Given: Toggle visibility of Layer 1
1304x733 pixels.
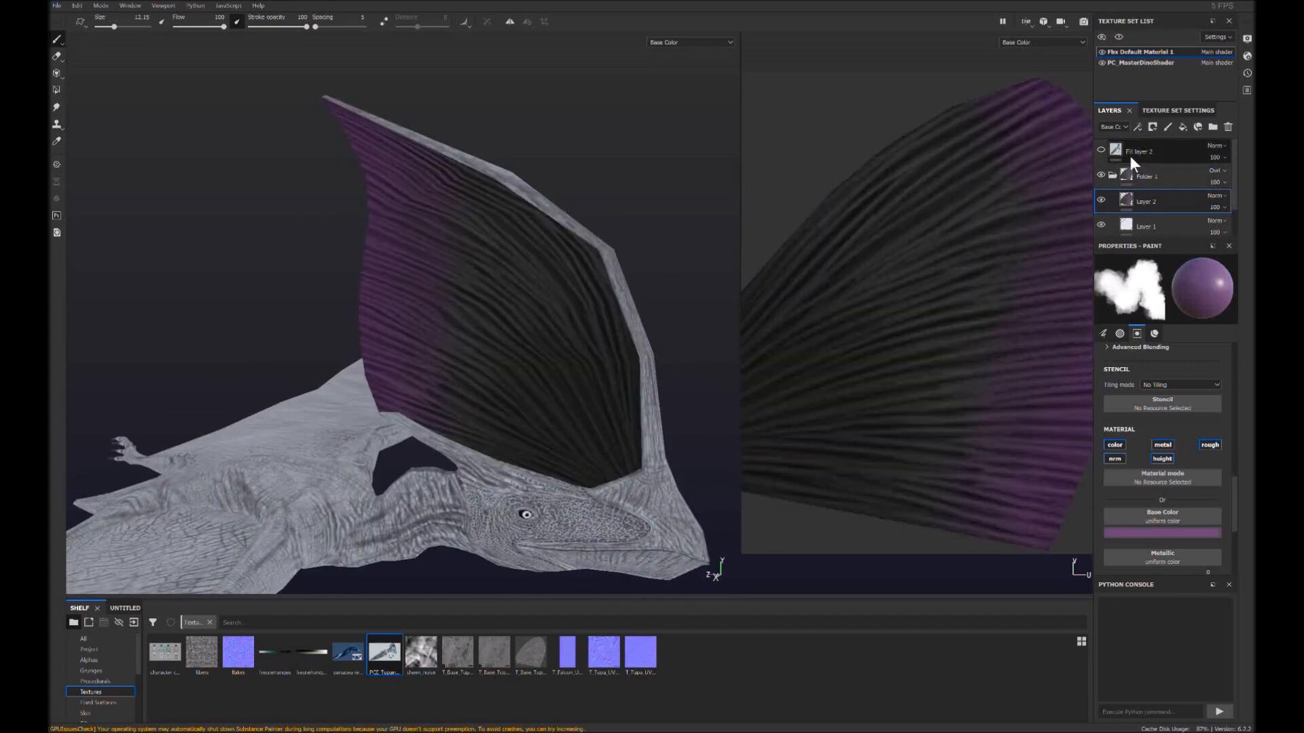Looking at the screenshot, I should pos(1101,225).
